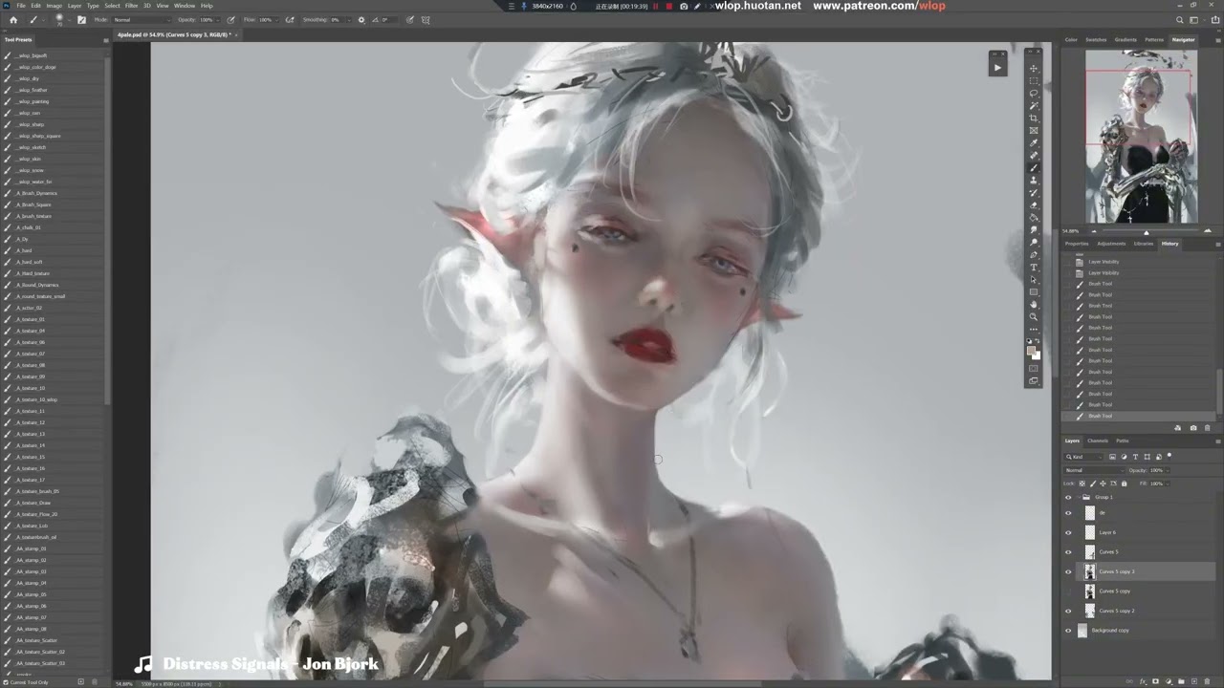The height and width of the screenshot is (688, 1224).
Task: Toggle symmetry paint butterfly icon
Action: pyautogui.click(x=426, y=20)
